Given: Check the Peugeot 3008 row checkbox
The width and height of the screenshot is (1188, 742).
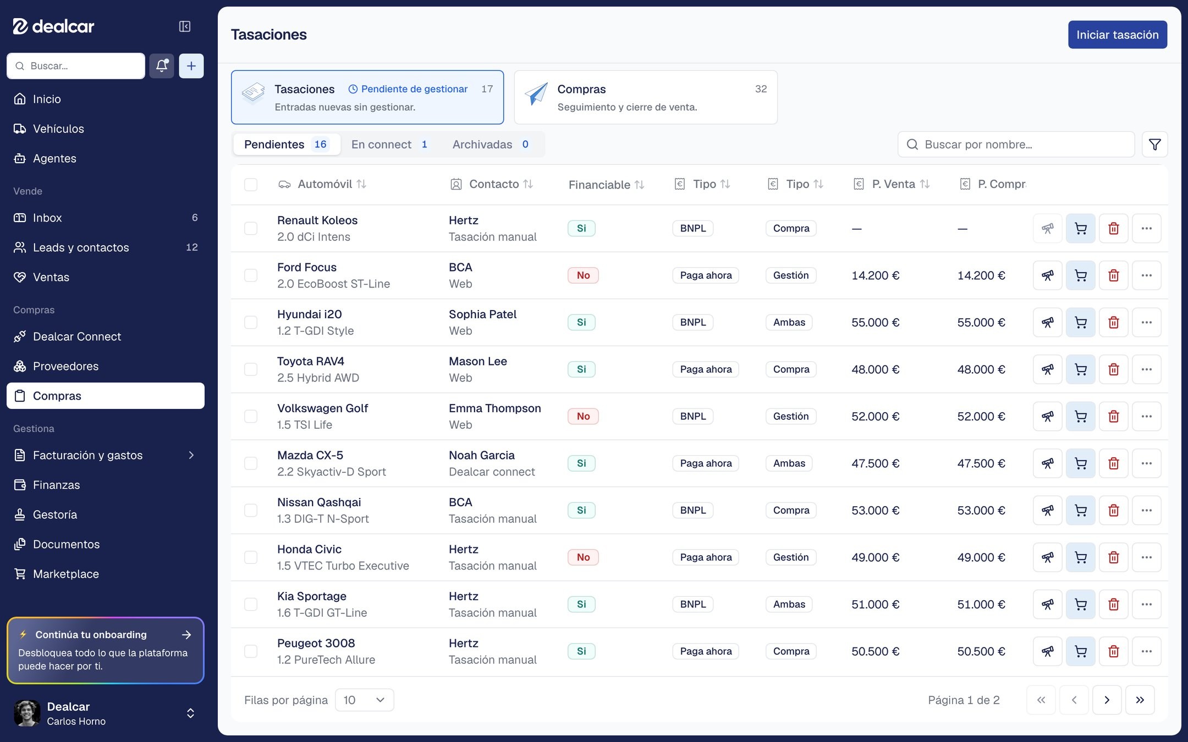Looking at the screenshot, I should pos(251,651).
